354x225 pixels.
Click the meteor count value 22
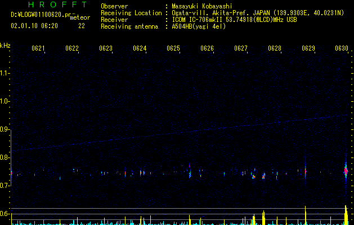82,26
